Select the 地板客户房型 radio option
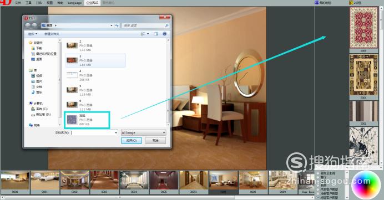This screenshot has height=200, width=384. pyautogui.click(x=327, y=193)
